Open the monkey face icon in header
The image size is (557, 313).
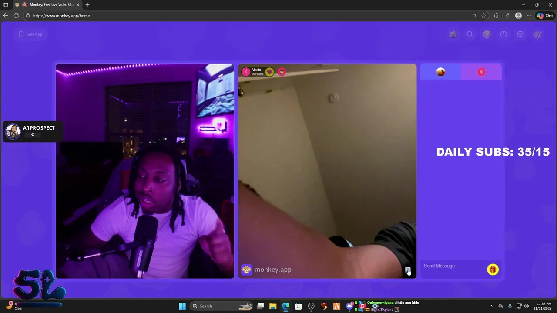click(537, 35)
